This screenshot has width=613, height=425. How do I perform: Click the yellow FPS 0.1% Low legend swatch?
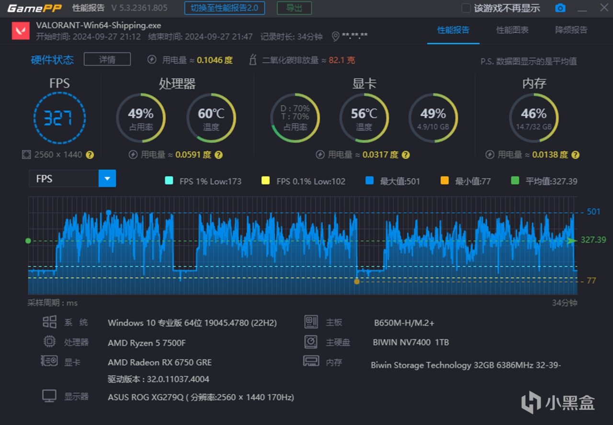pos(265,181)
